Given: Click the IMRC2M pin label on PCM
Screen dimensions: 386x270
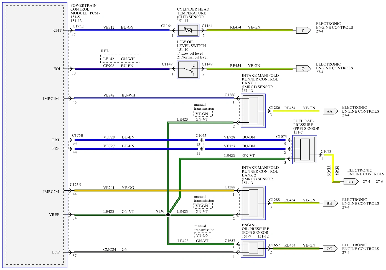Looking at the screenshot, I should point(51,191).
